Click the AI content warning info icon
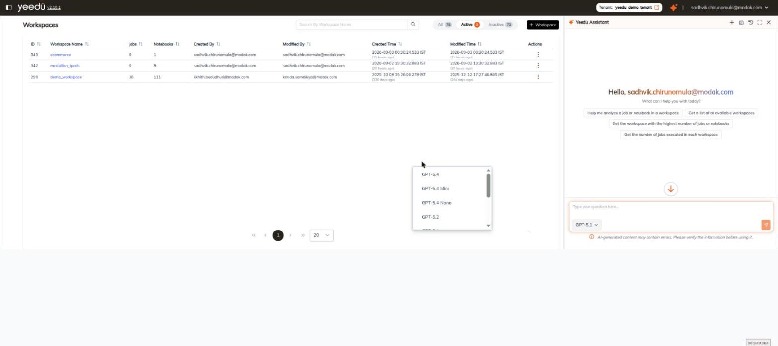 (x=591, y=237)
